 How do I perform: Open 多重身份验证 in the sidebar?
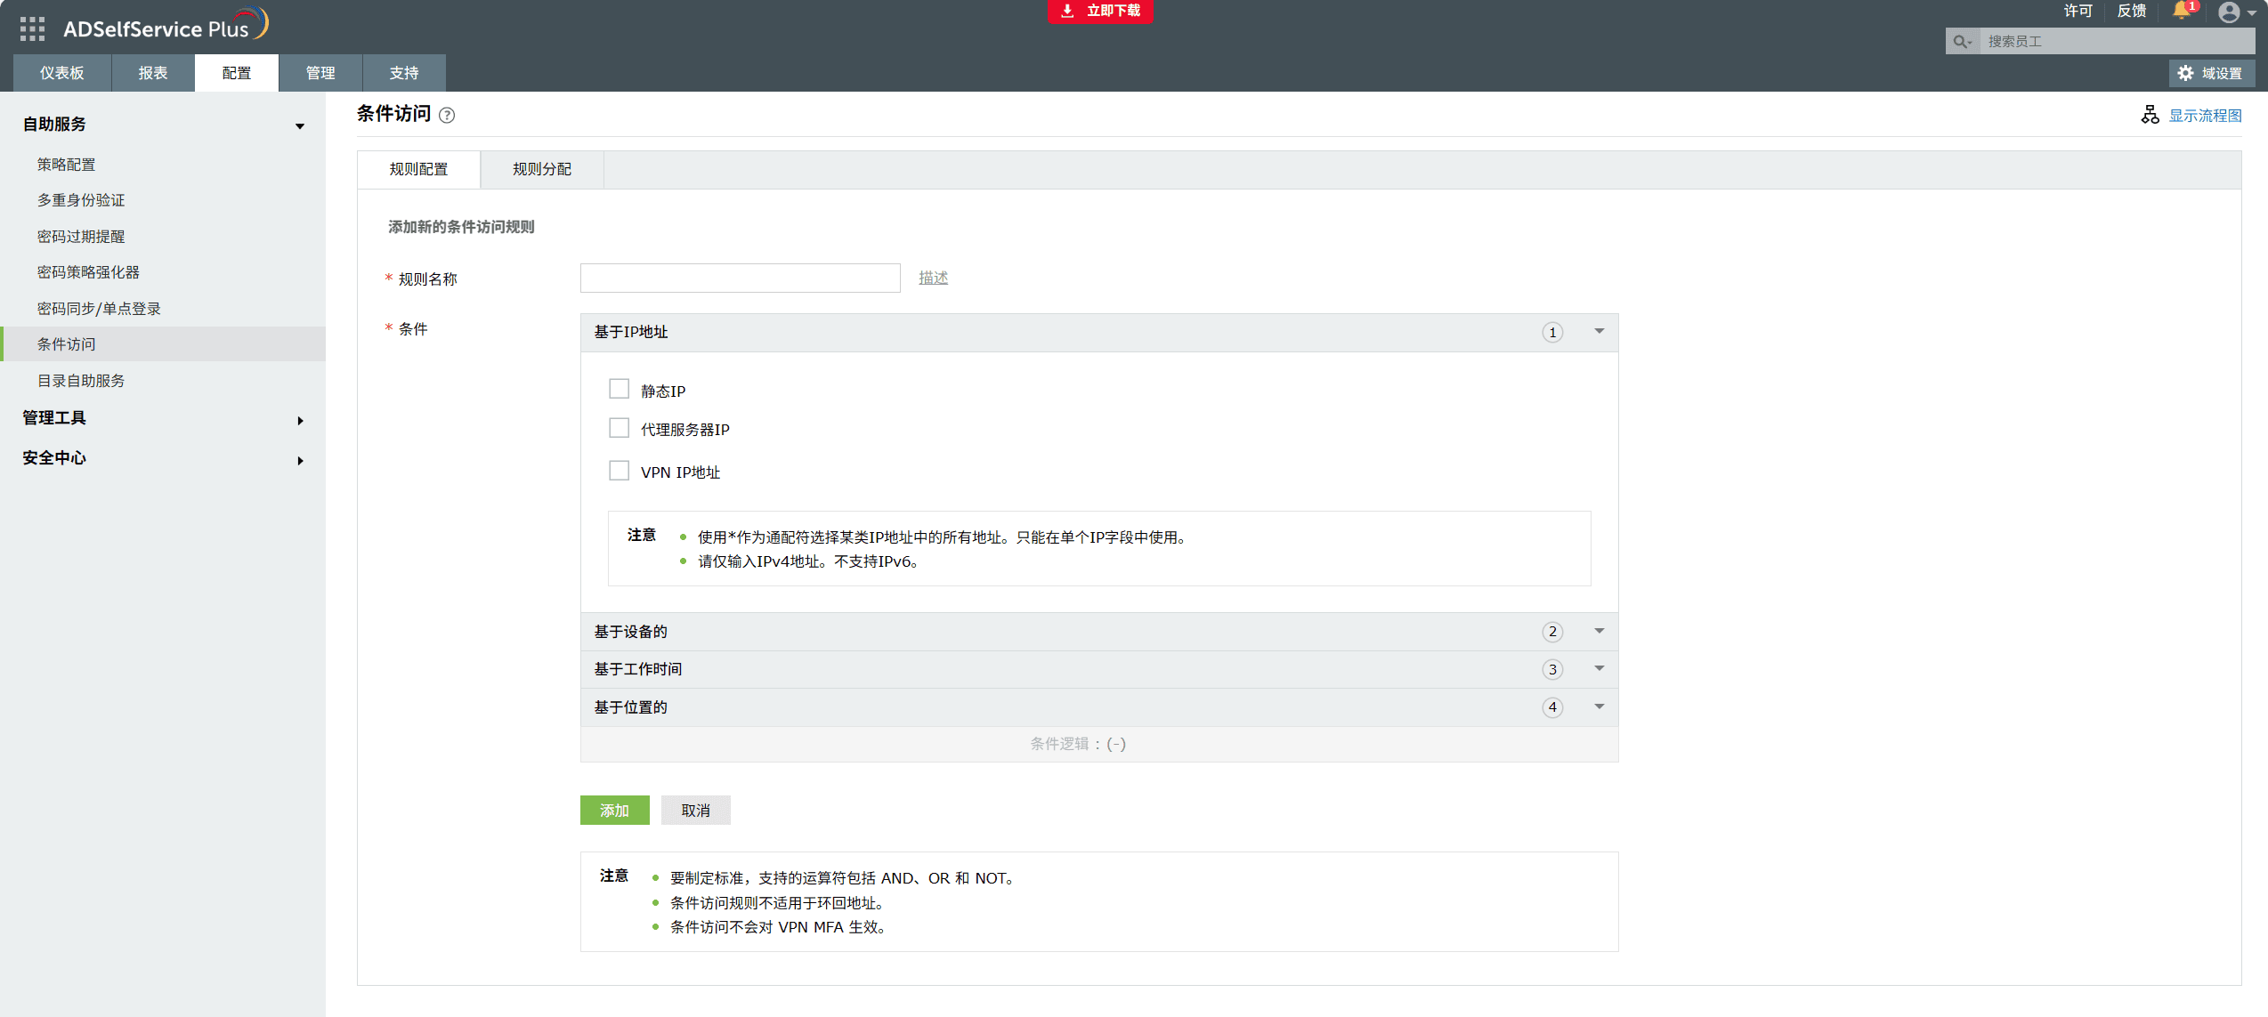pyautogui.click(x=81, y=200)
